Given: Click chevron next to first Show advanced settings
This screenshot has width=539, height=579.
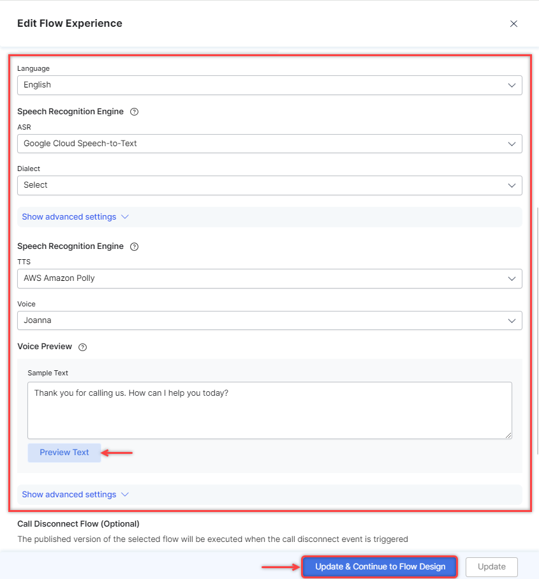Looking at the screenshot, I should pyautogui.click(x=125, y=217).
